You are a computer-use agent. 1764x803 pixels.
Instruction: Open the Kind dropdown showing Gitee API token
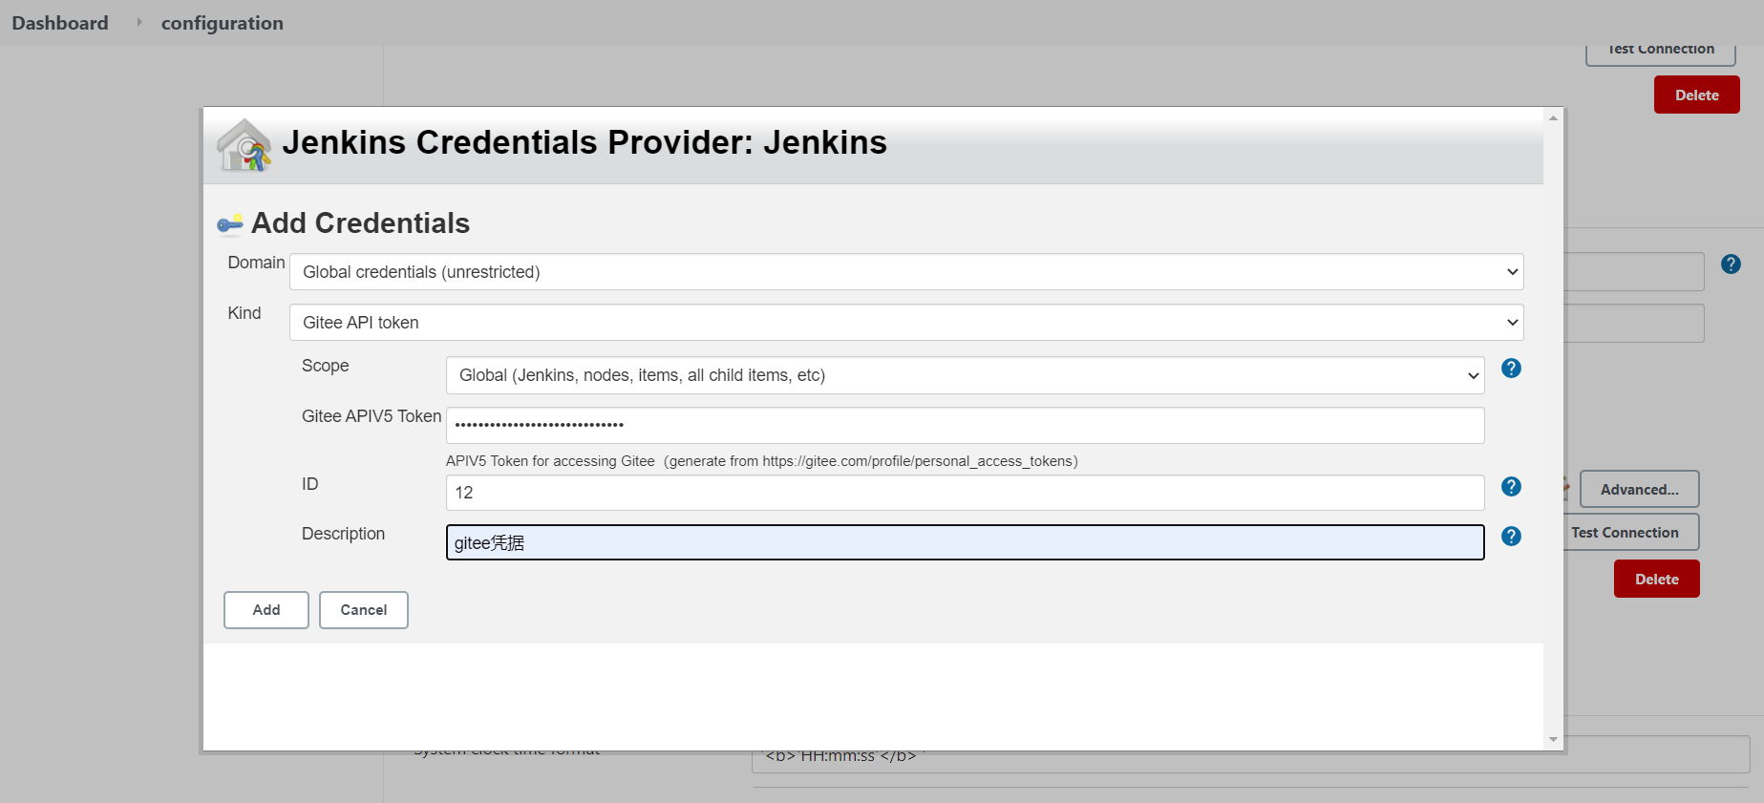click(906, 323)
